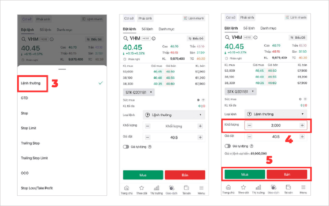The image size is (329, 206).
Task: Click search magnifier icon in middle screen
Action: pyautogui.click(x=125, y=38)
